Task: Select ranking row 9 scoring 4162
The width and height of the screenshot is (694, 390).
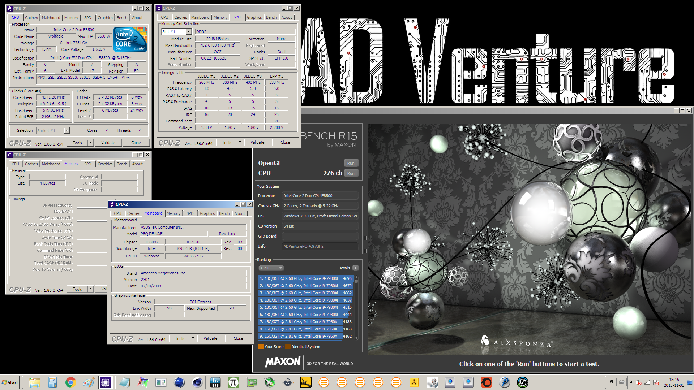Action: 305,336
